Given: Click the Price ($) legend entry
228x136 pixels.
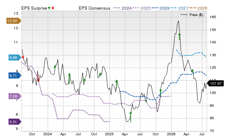Looking at the screenshot, I should coord(192,15).
